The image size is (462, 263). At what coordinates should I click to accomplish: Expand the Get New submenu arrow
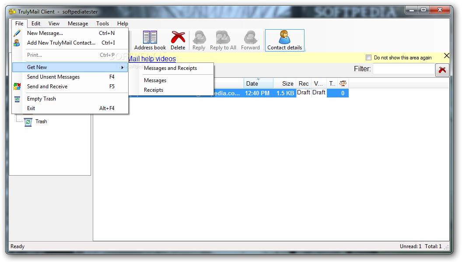click(x=122, y=68)
